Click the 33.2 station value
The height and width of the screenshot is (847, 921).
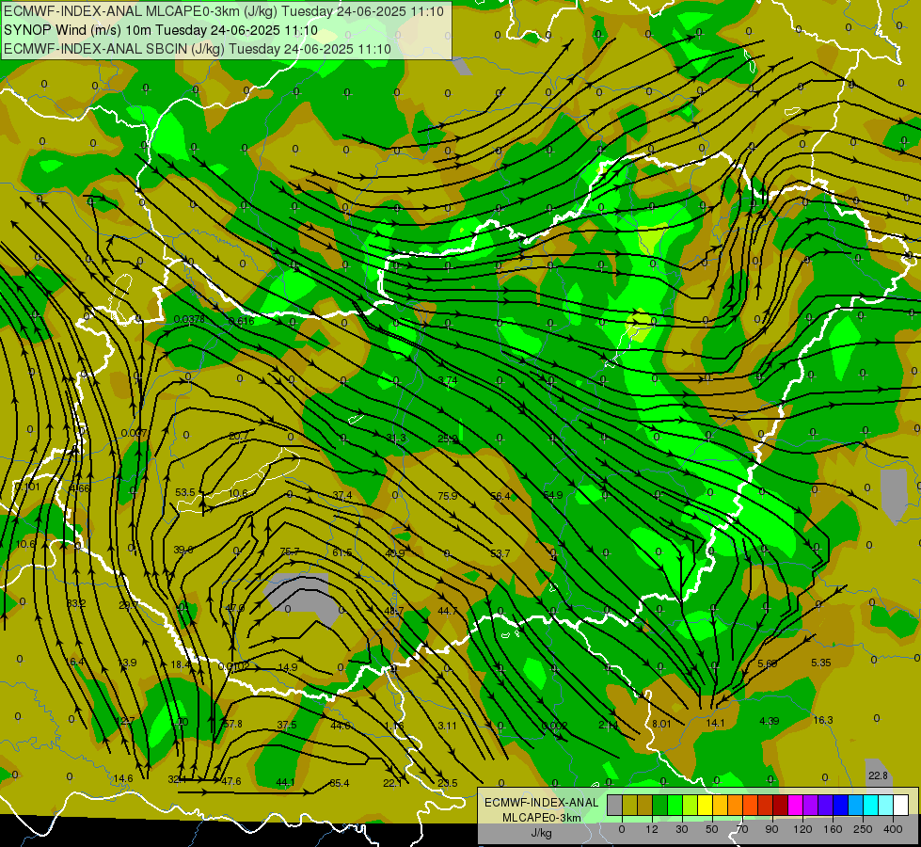click(76, 603)
